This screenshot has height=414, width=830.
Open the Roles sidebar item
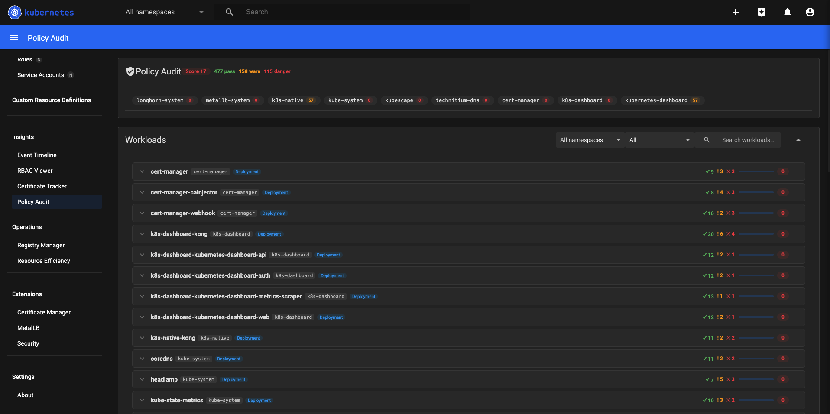[25, 60]
